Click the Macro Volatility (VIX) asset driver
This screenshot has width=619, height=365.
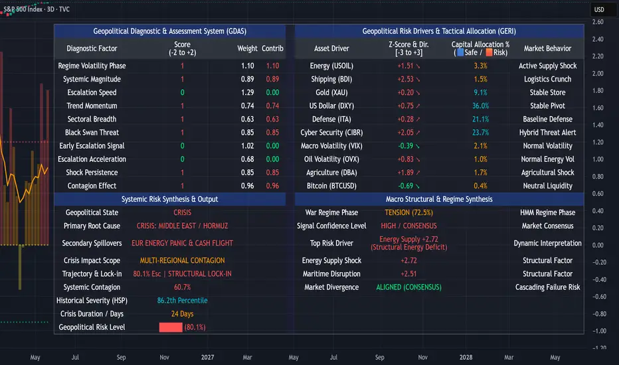[331, 146]
